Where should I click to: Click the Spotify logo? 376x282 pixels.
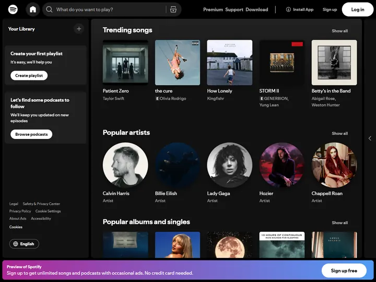pos(13,9)
